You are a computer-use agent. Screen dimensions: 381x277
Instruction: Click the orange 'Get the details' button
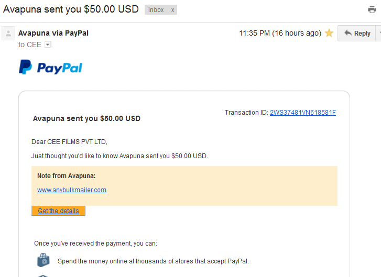click(x=58, y=210)
